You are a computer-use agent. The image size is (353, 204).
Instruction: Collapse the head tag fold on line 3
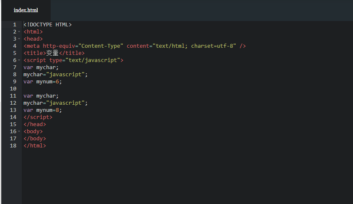coord(19,39)
